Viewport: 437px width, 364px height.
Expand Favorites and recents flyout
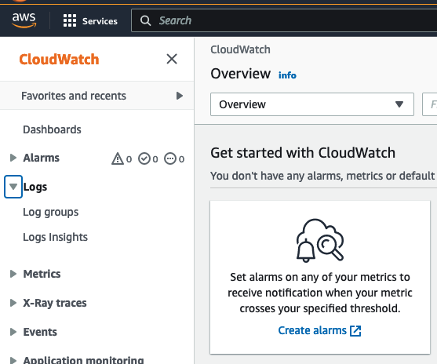click(180, 96)
